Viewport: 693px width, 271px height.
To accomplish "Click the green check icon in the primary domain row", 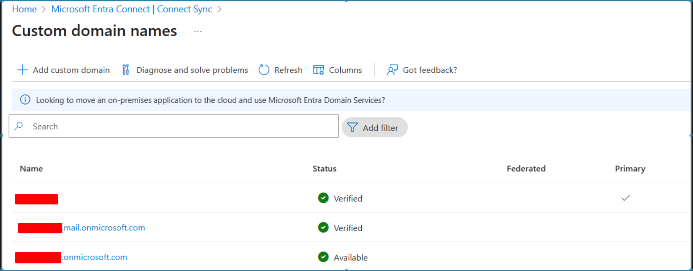I will tap(323, 198).
